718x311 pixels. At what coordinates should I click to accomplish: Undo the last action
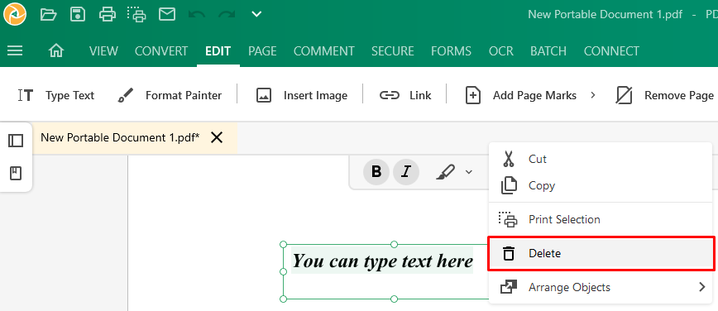196,15
